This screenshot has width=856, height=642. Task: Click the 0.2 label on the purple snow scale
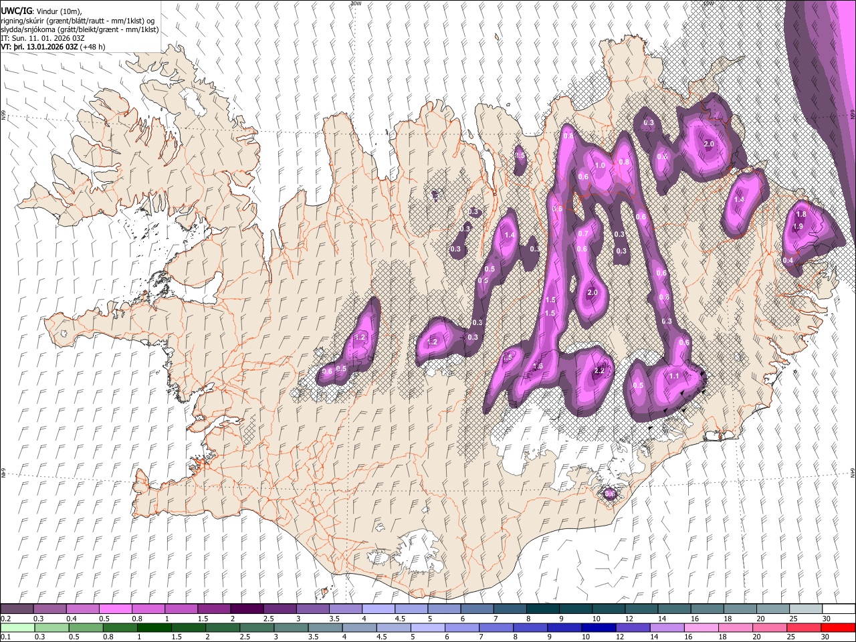pyautogui.click(x=6, y=619)
